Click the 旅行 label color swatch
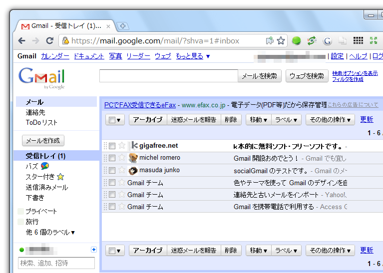The image size is (383, 273). tap(21, 222)
